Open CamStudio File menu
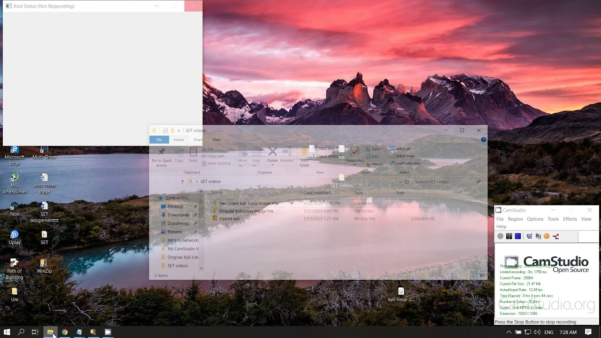Screen dimensions: 601x338 [500, 219]
